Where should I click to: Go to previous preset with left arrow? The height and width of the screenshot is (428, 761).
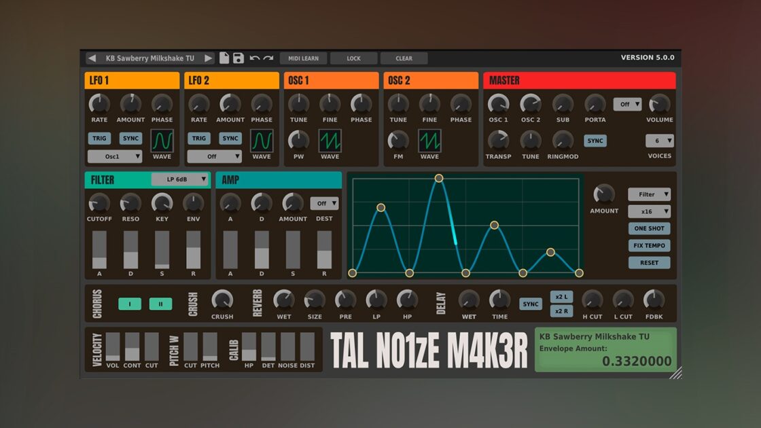pyautogui.click(x=92, y=58)
